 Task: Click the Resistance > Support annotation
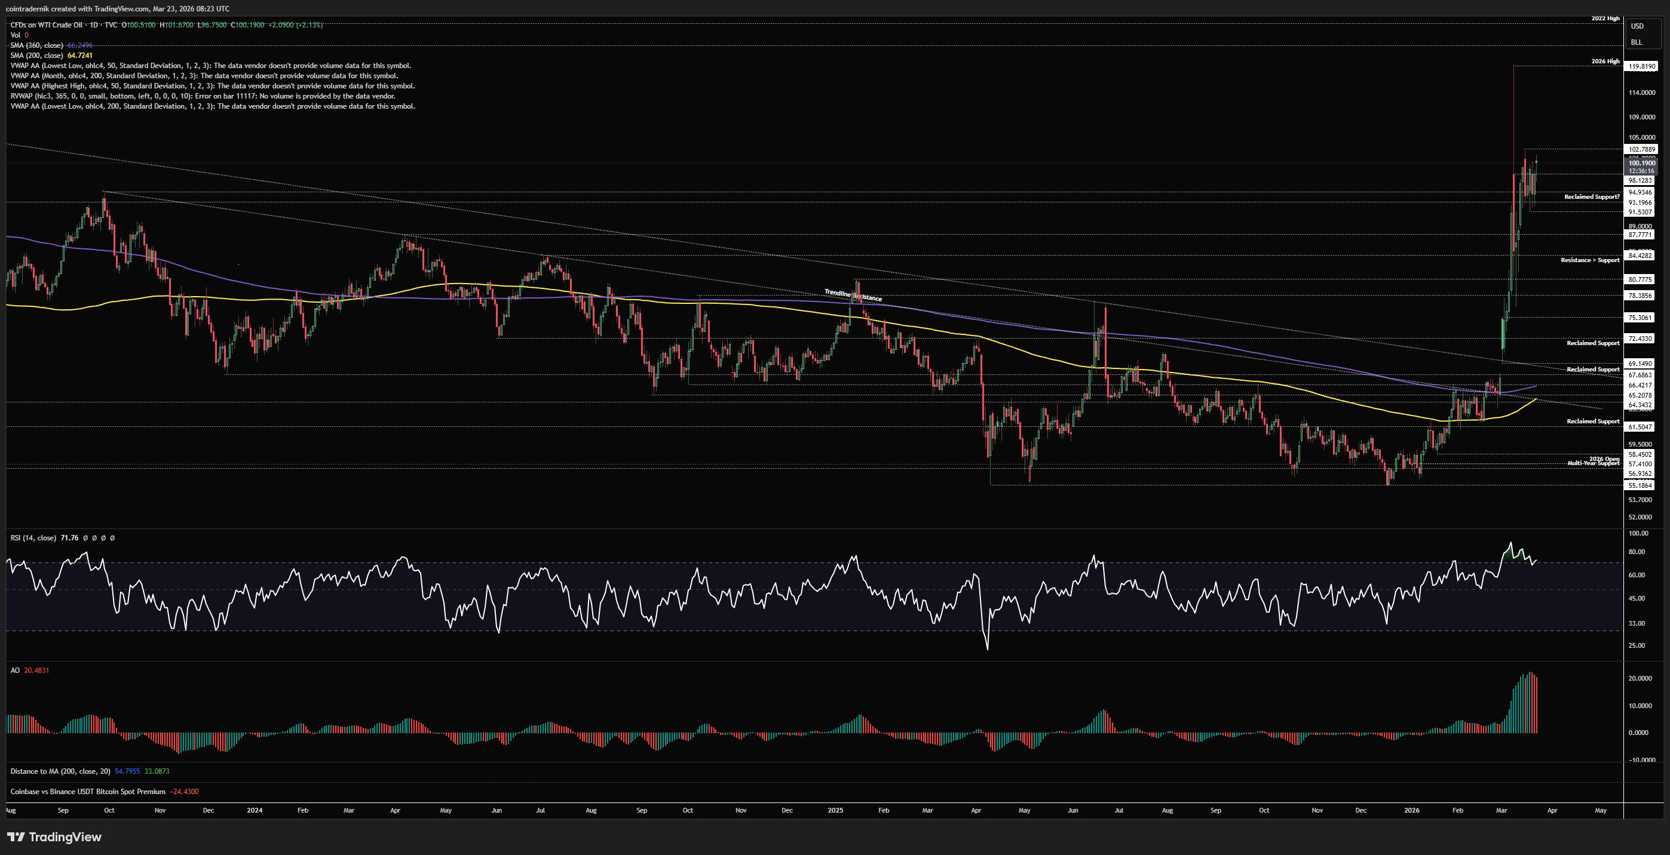(x=1589, y=260)
